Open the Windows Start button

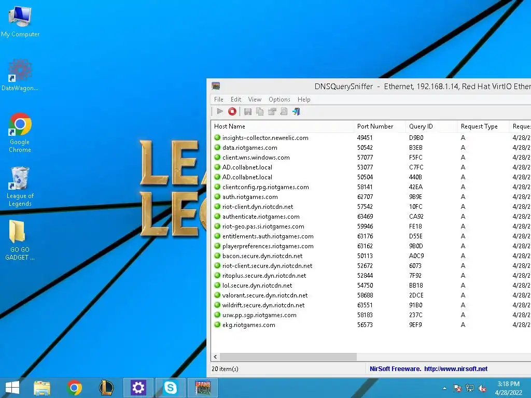[x=12, y=388]
